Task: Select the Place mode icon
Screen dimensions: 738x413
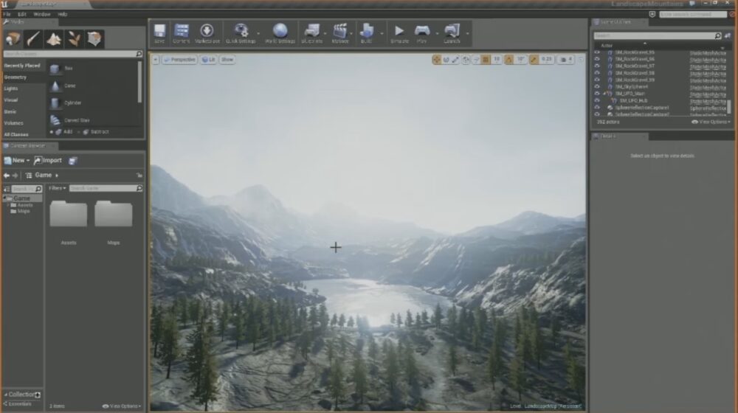Action: click(x=13, y=38)
